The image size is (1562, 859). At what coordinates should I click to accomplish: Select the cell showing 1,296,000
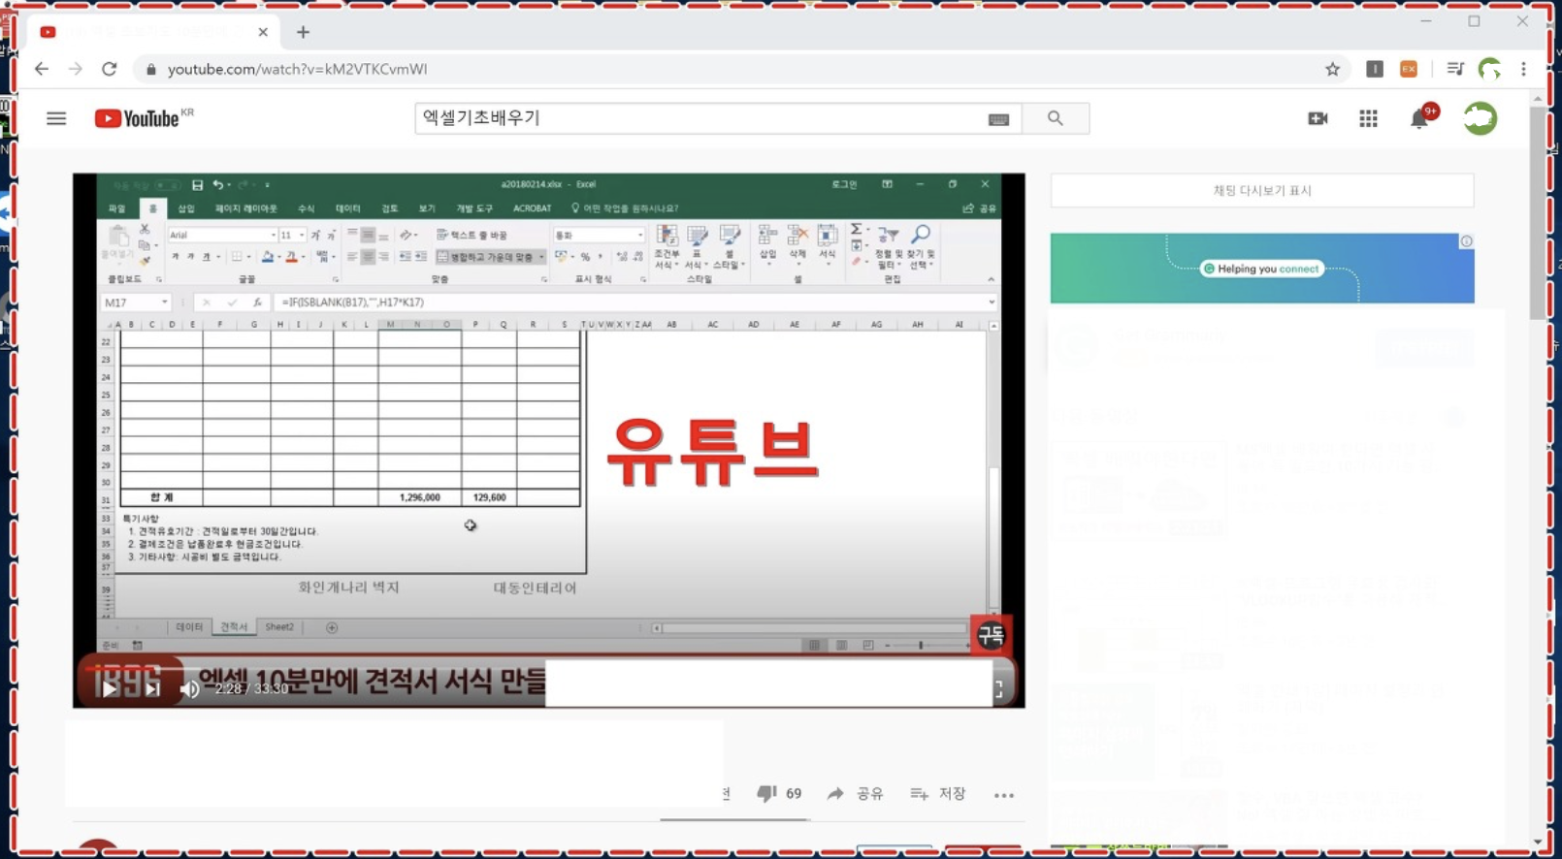point(419,497)
